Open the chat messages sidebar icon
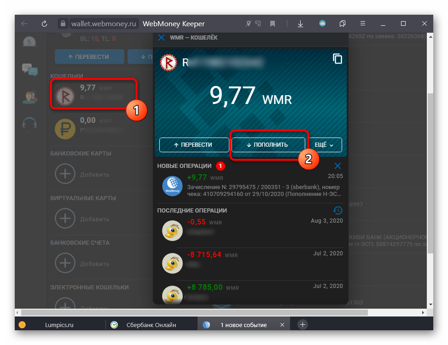448x345 pixels. point(30,69)
